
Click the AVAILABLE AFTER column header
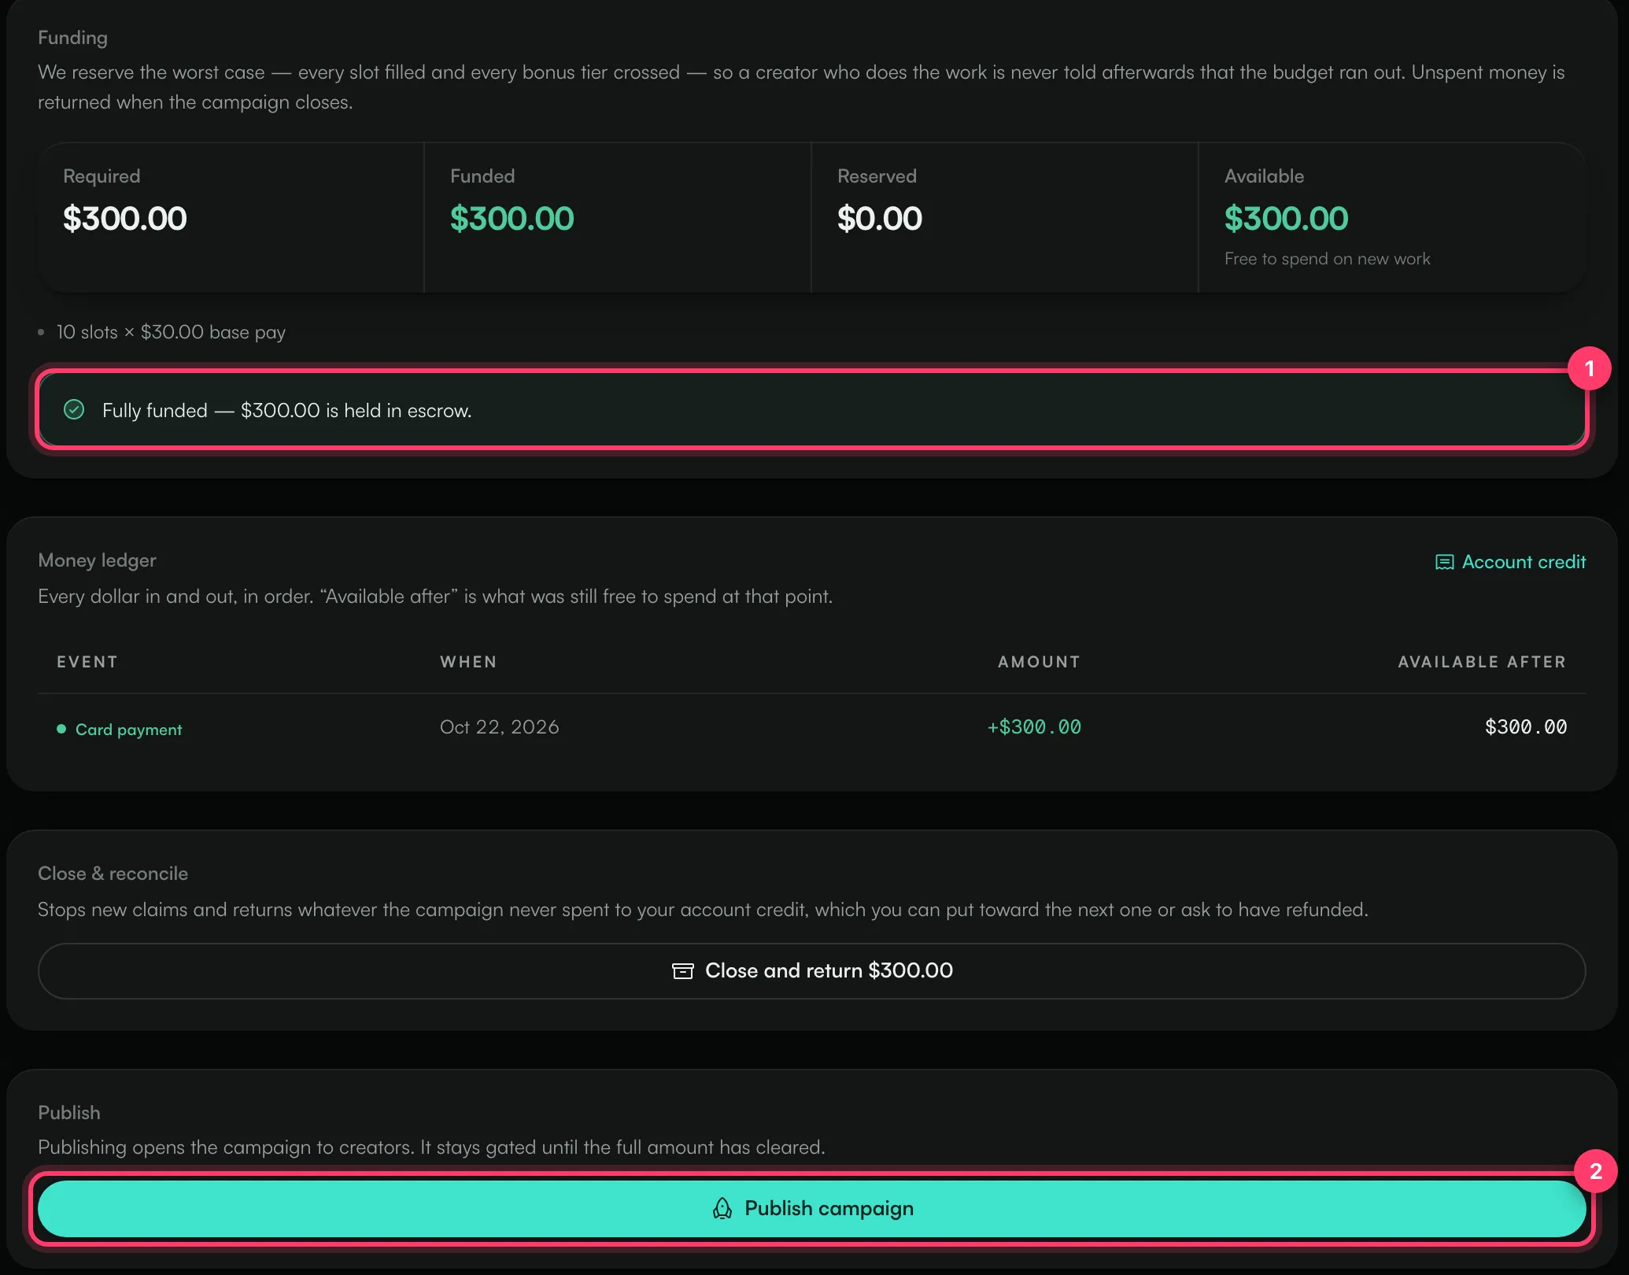1482,662
